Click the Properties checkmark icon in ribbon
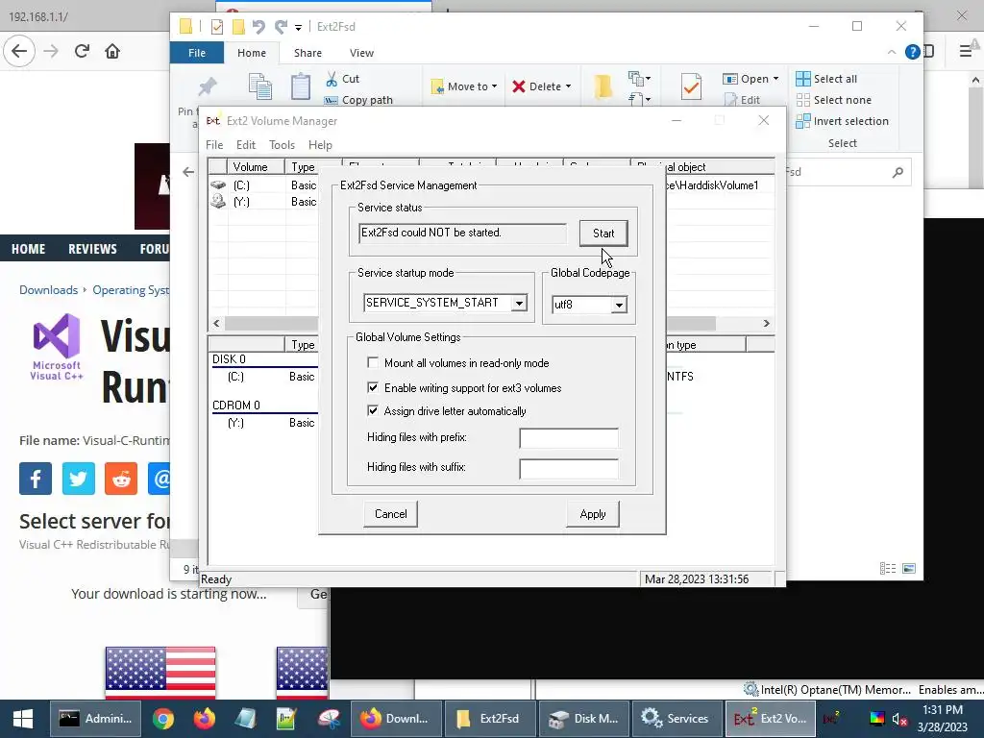The height and width of the screenshot is (738, 984). 691,86
